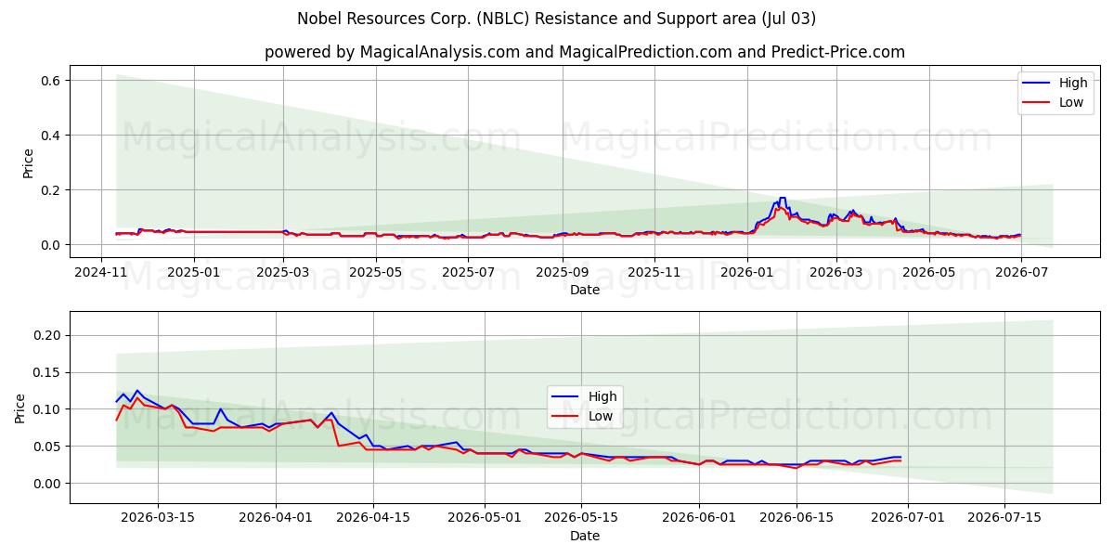1114x557 pixels.
Task: Click 'Low' in top chart legend
Action: (x=1071, y=102)
